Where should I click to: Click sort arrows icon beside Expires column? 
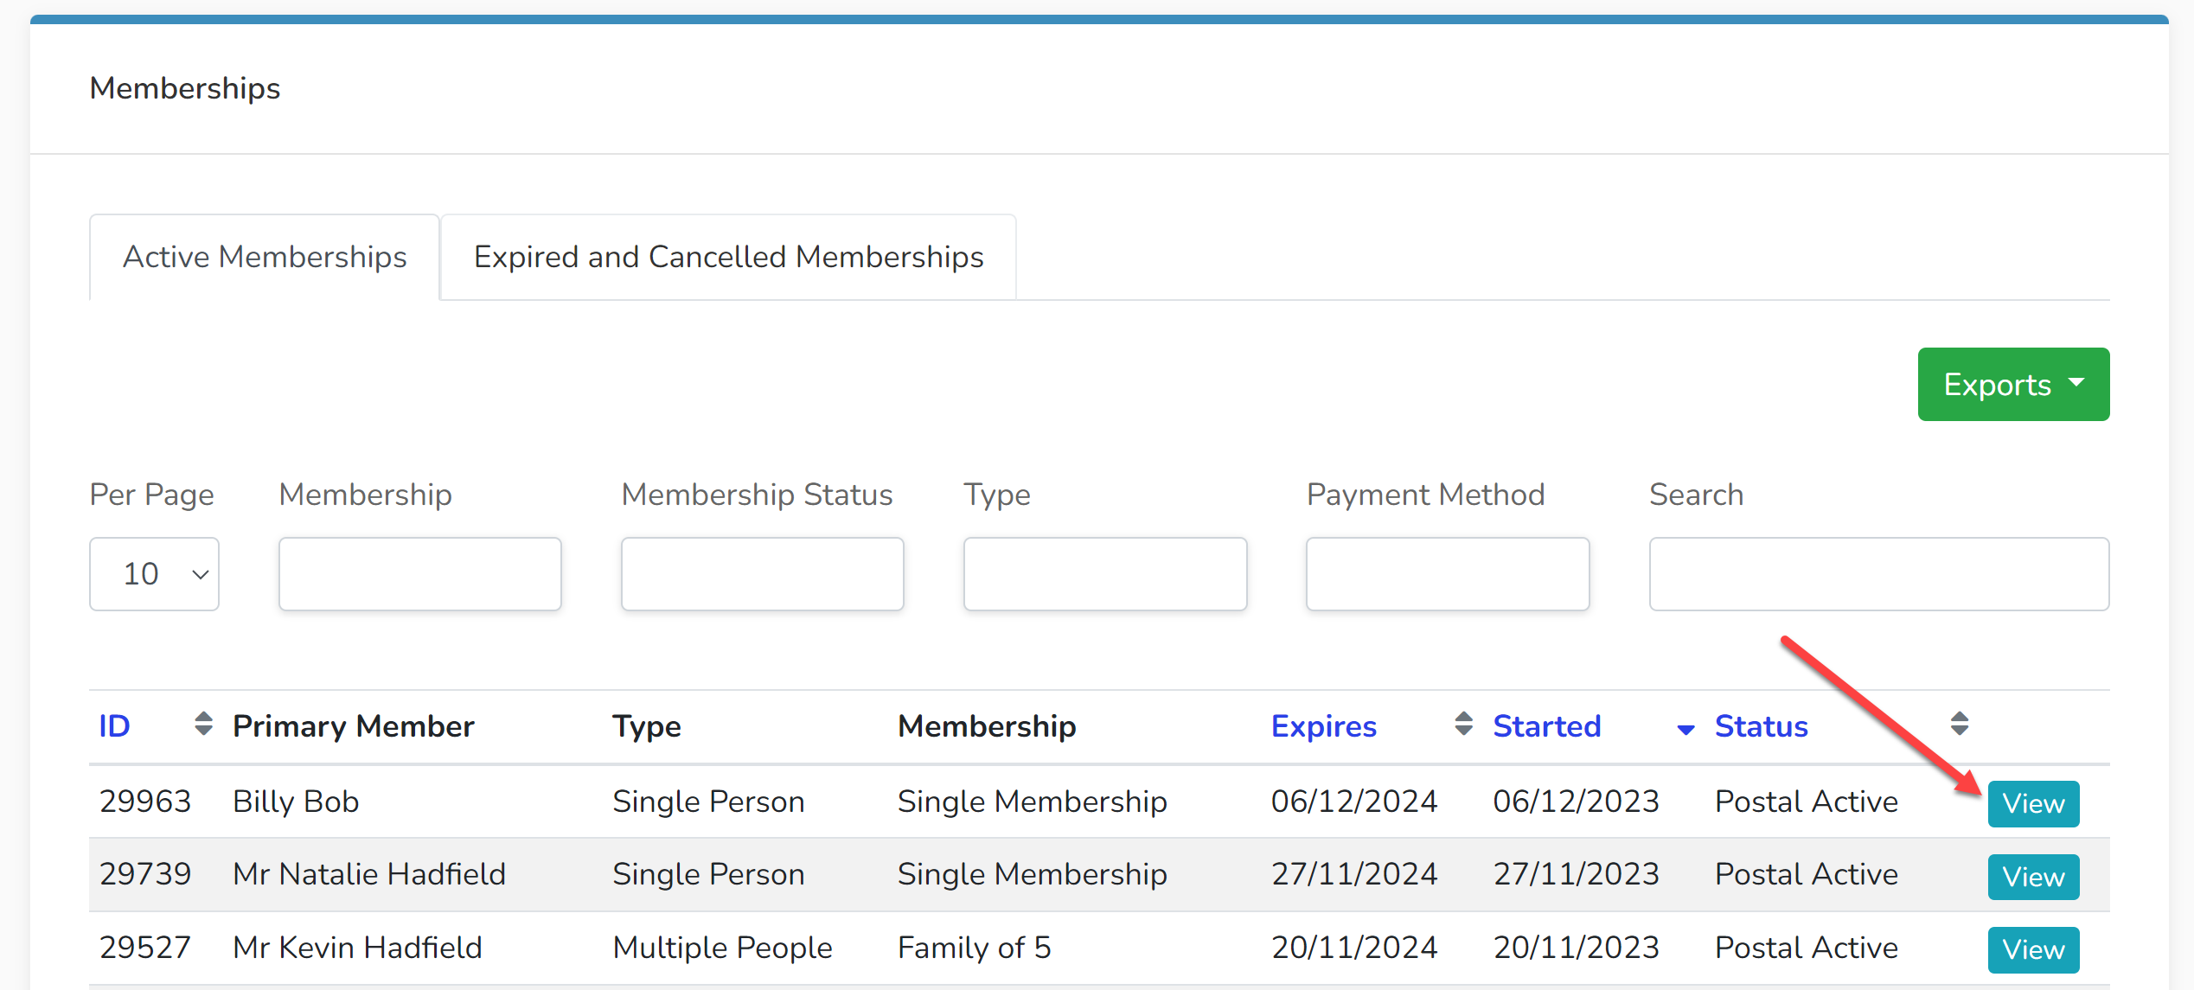1463,724
